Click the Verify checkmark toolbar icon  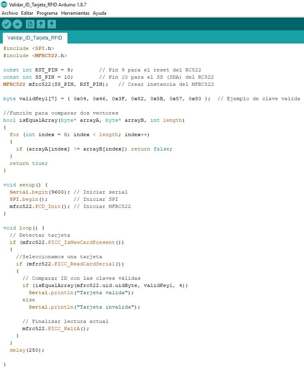(x=7, y=24)
